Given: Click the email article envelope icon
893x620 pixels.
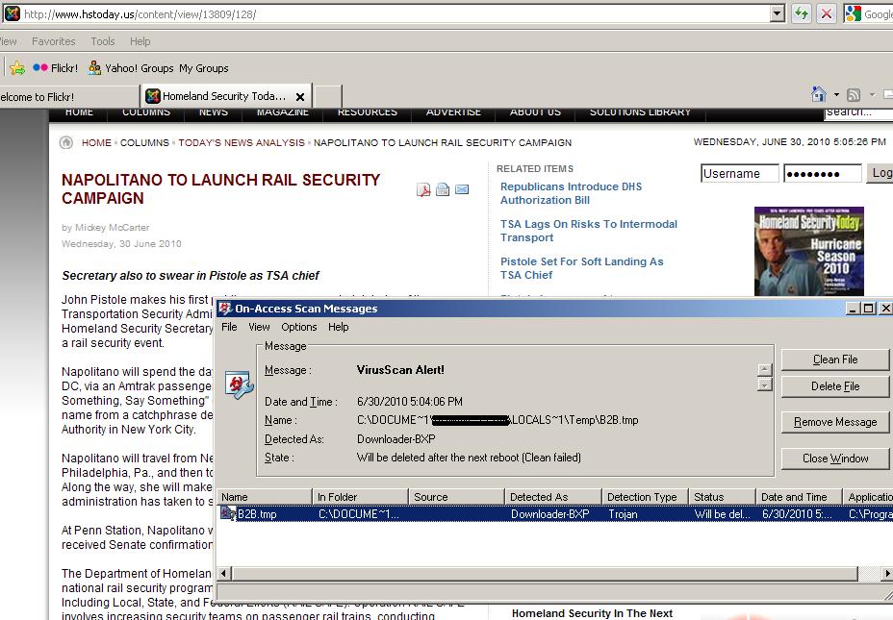Looking at the screenshot, I should click(x=462, y=189).
